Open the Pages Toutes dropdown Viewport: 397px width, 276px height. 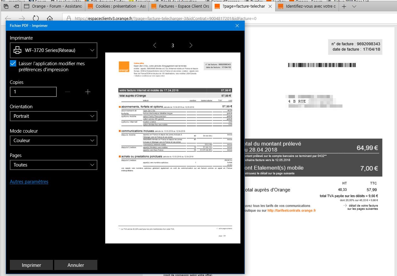(x=53, y=165)
